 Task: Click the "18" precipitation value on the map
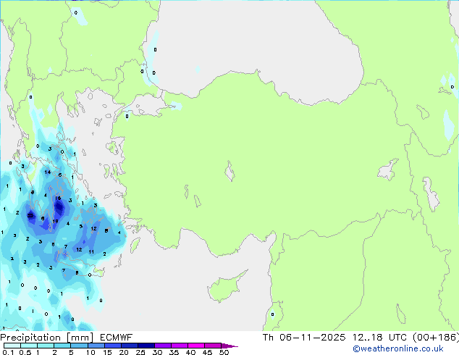coord(55,221)
